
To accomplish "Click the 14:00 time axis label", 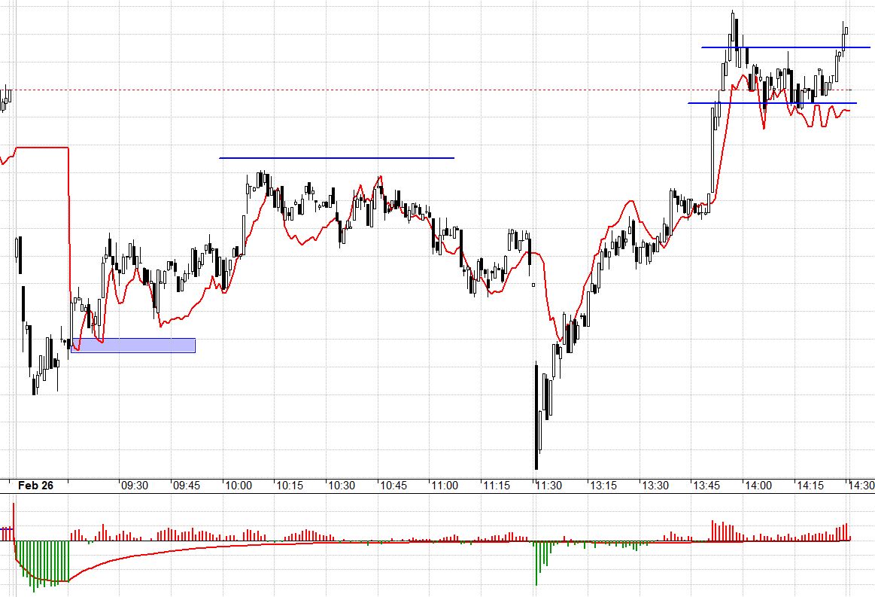I will coord(758,486).
